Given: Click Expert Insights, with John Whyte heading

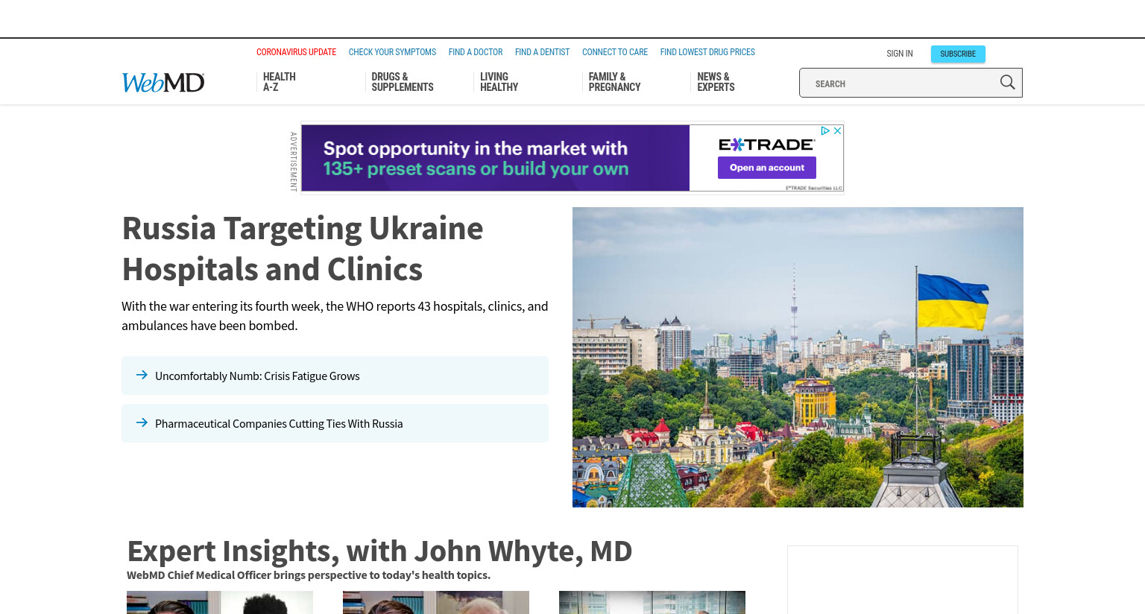Looking at the screenshot, I should click(379, 551).
